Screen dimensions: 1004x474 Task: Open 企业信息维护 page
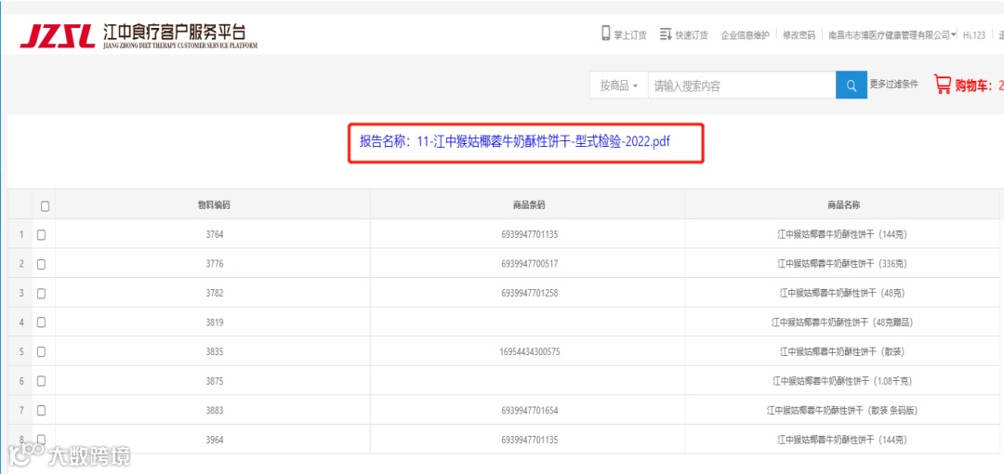tap(745, 35)
